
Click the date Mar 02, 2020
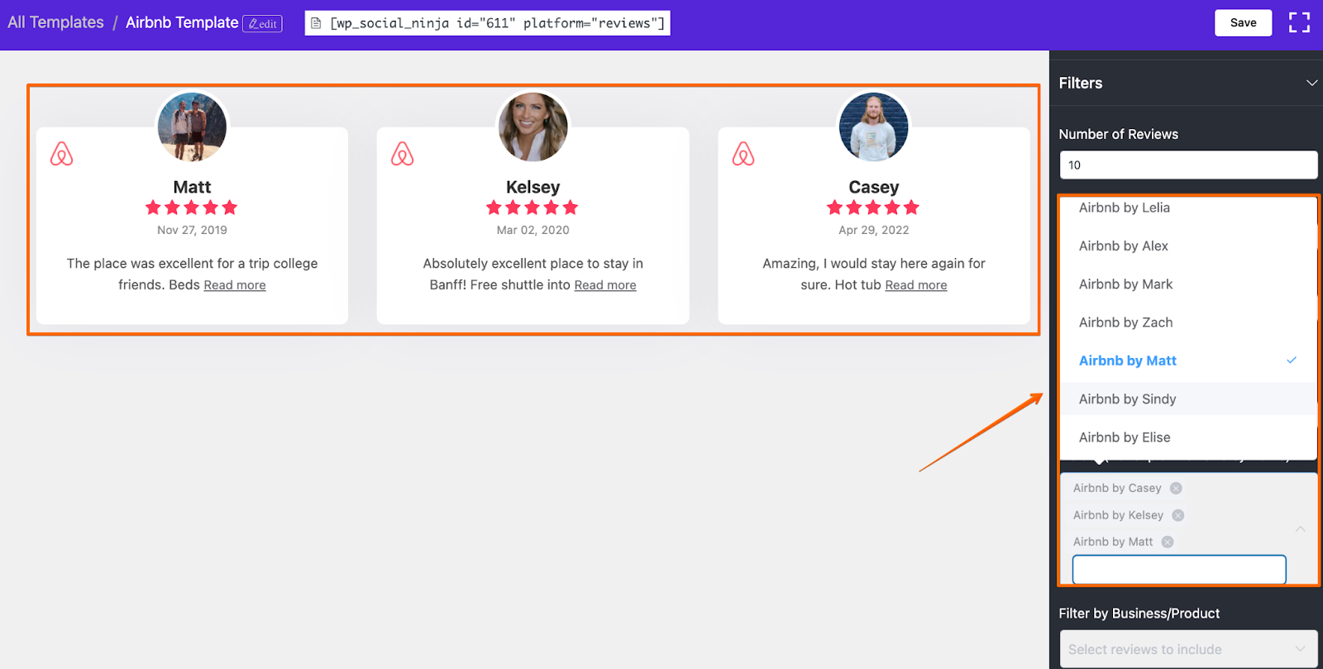coord(533,230)
